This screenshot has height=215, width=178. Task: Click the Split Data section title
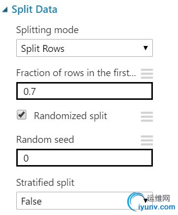35,9
